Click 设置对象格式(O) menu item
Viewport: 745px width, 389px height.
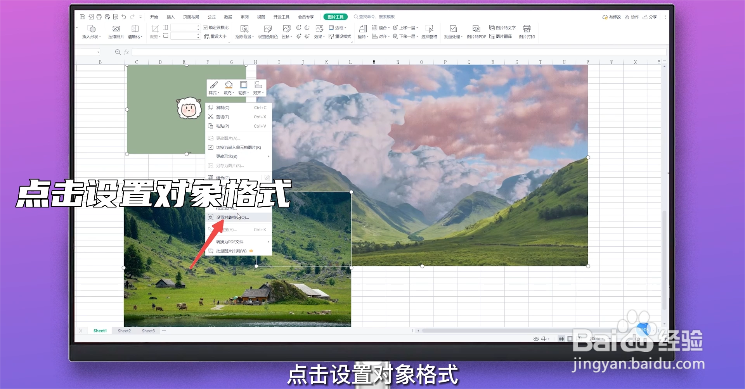coord(238,217)
